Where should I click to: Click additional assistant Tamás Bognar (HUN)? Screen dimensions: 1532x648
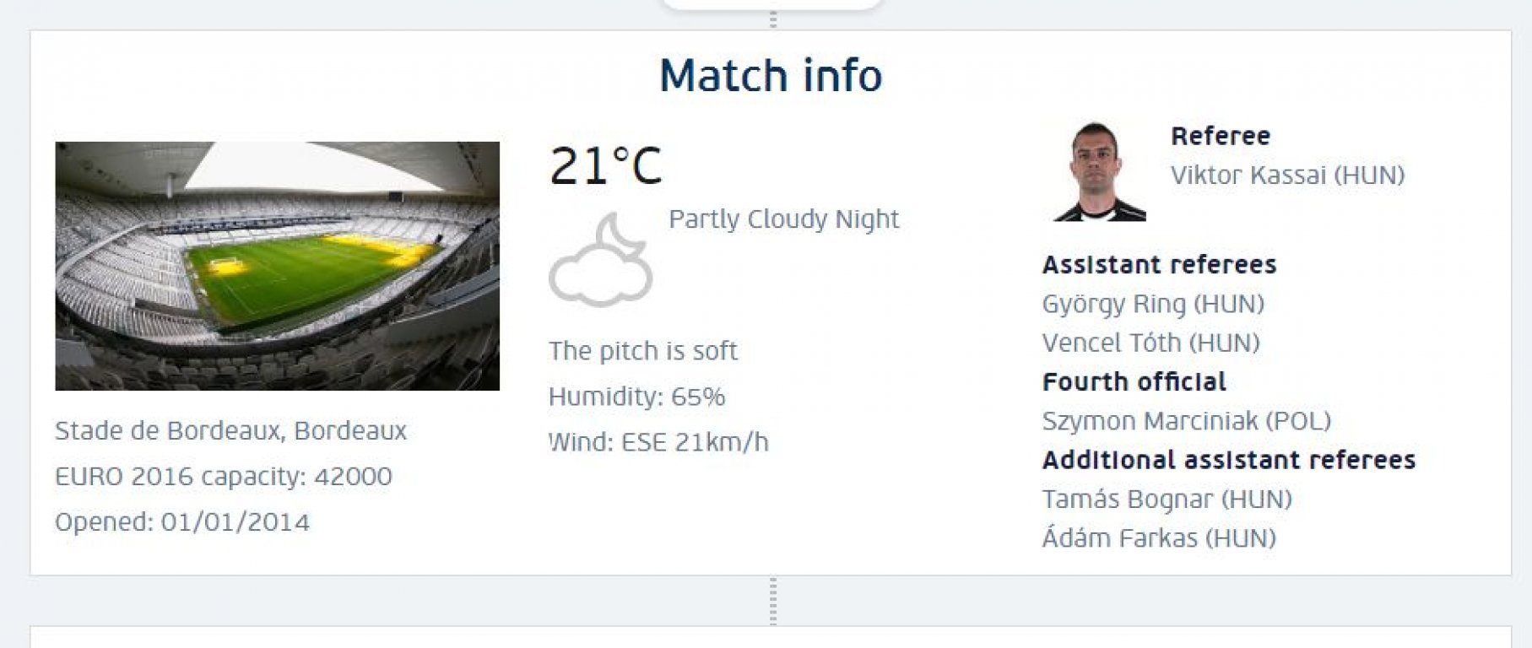click(x=1167, y=499)
